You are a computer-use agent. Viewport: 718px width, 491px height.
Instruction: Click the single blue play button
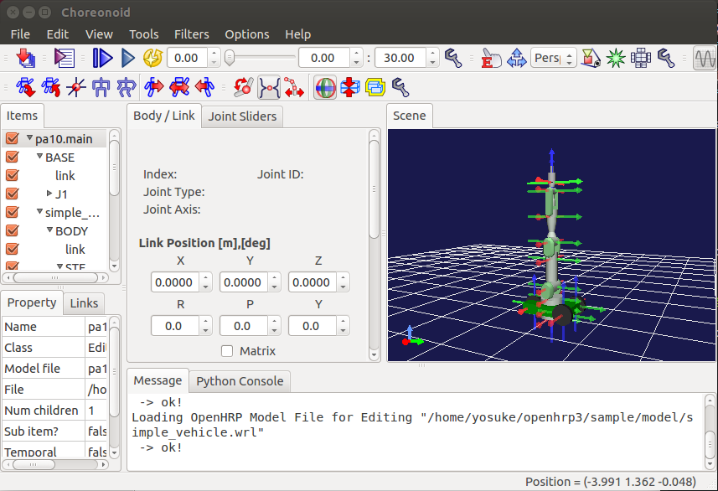click(x=127, y=58)
